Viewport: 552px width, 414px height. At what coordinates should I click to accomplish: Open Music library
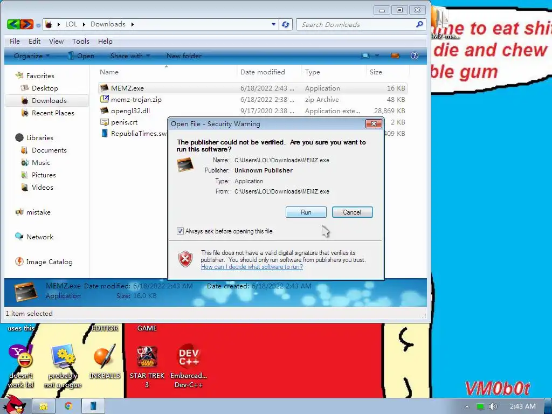[x=41, y=163]
